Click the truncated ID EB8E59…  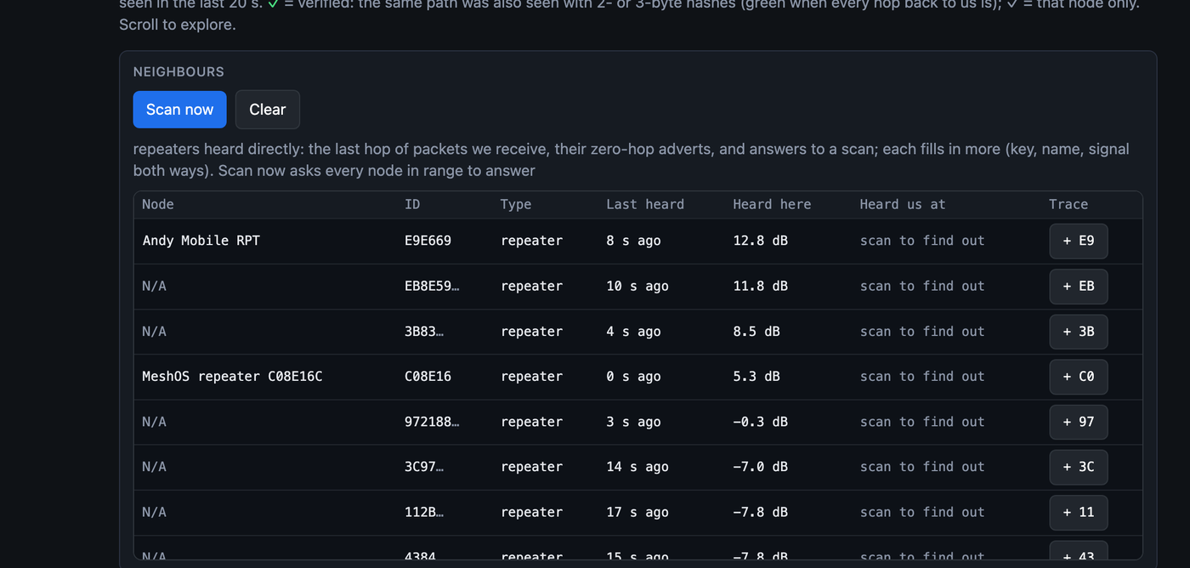(432, 287)
